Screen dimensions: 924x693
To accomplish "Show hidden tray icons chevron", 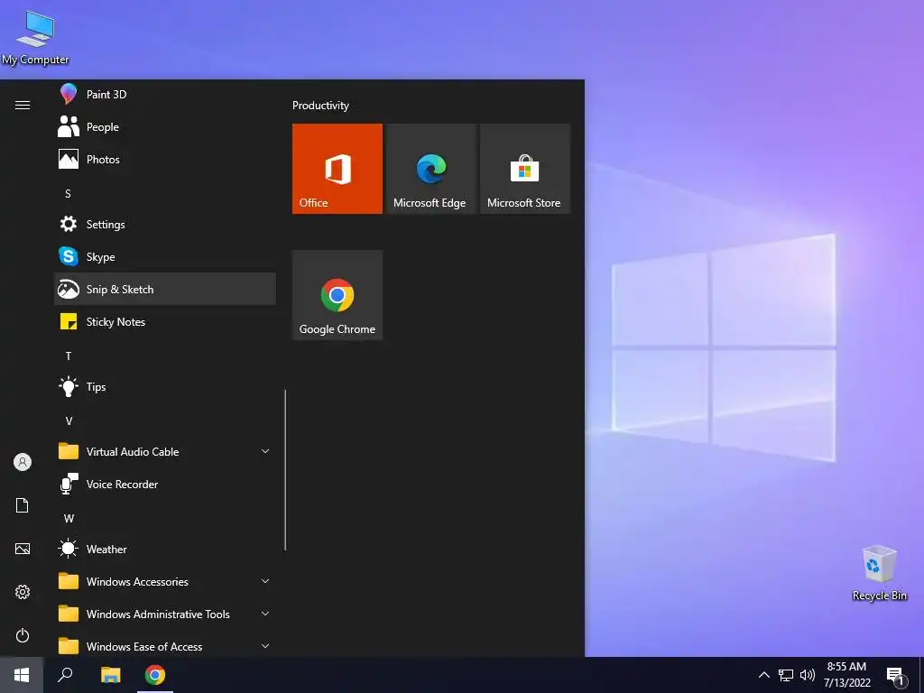I will pyautogui.click(x=763, y=675).
